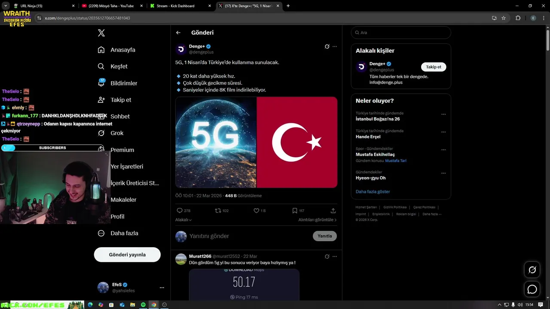Repost the 5G post
The width and height of the screenshot is (550, 309).
click(218, 211)
